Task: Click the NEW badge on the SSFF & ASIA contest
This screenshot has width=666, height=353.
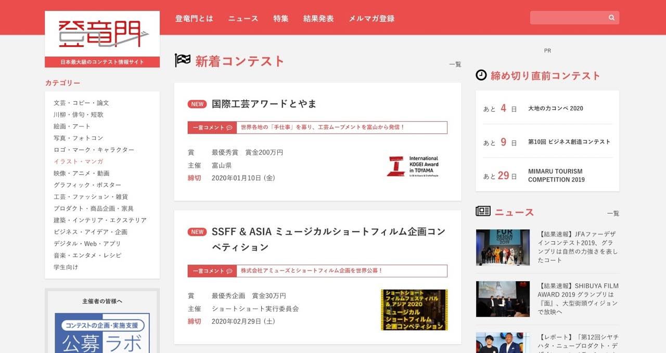Action: click(x=197, y=232)
